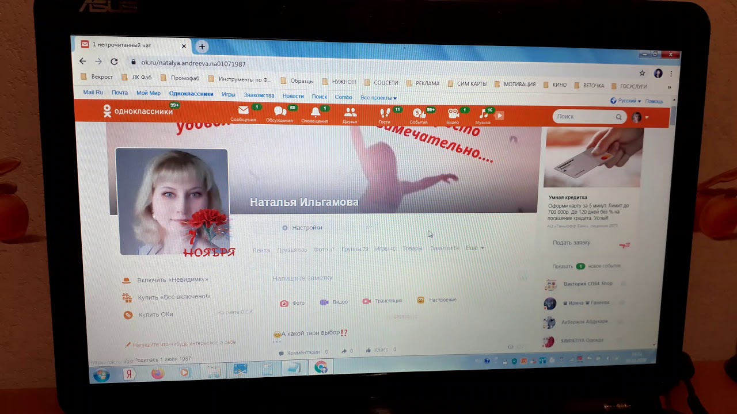This screenshot has width=737, height=414.
Task: Click the search magnifier in the Поиск box
Action: [618, 117]
